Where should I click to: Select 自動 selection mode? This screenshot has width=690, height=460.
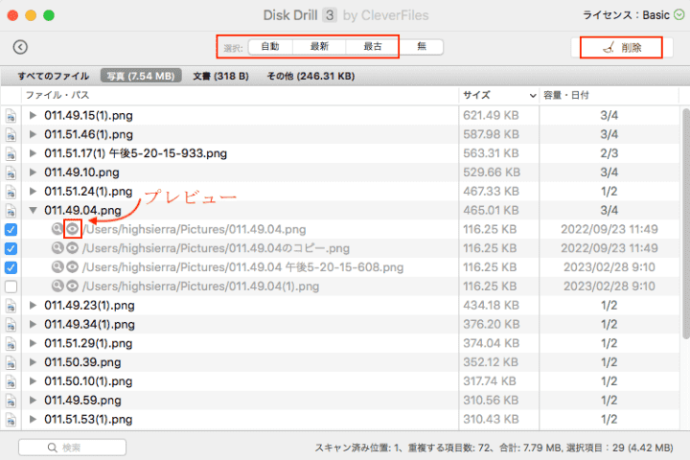(270, 47)
